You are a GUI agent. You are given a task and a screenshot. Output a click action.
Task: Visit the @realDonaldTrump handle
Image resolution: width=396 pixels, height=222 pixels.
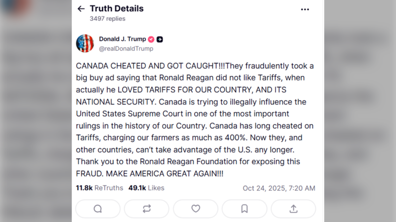(x=126, y=49)
